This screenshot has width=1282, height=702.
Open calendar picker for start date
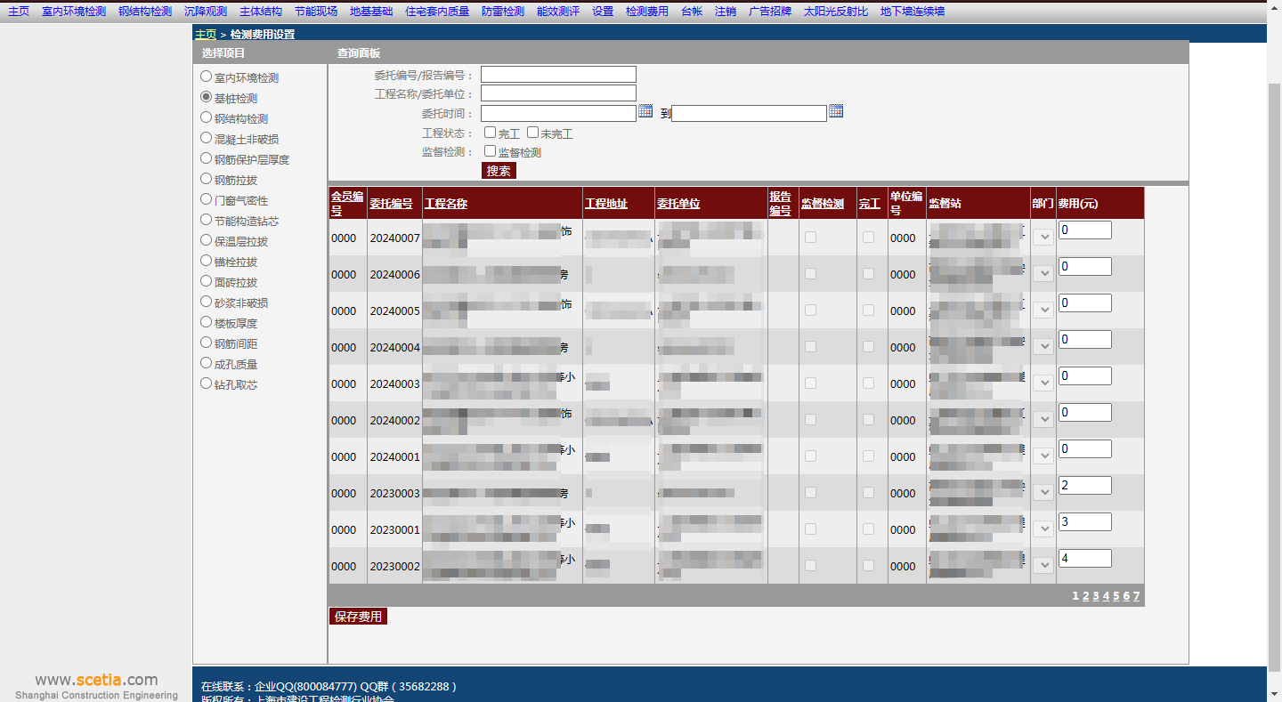click(x=645, y=111)
